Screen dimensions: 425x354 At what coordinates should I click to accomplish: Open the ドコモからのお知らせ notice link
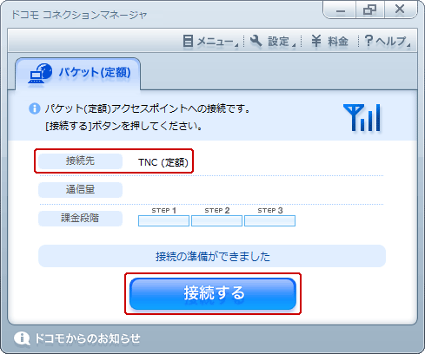(87, 338)
